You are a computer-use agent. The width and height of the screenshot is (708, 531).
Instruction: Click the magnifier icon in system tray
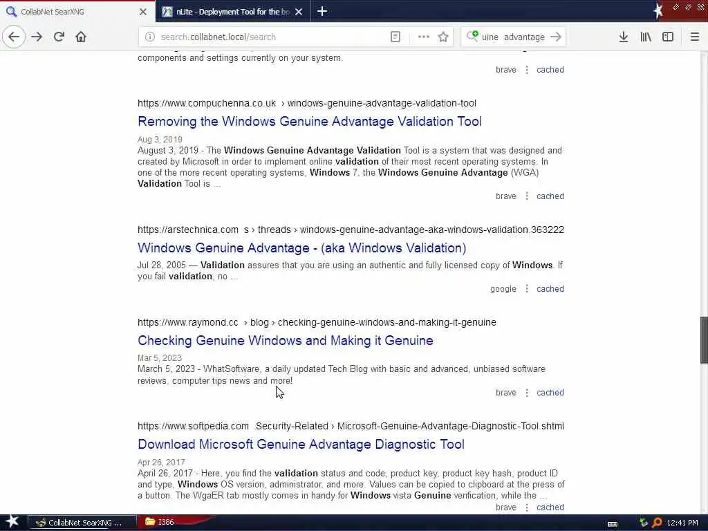657,523
